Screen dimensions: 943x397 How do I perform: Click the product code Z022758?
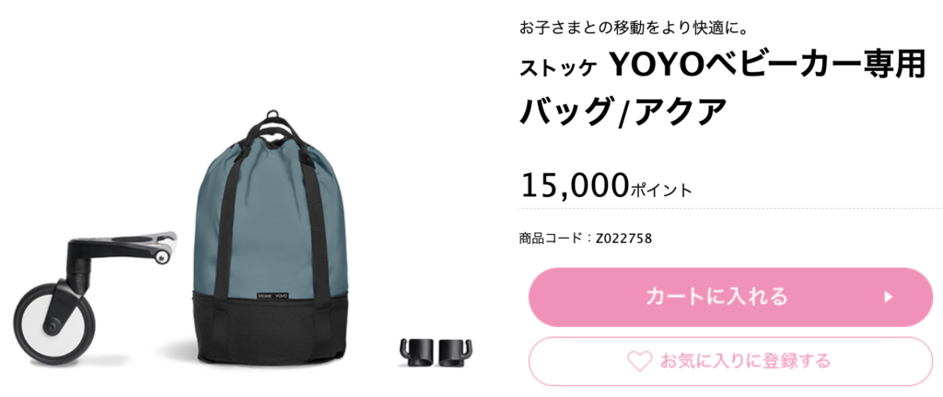(624, 239)
